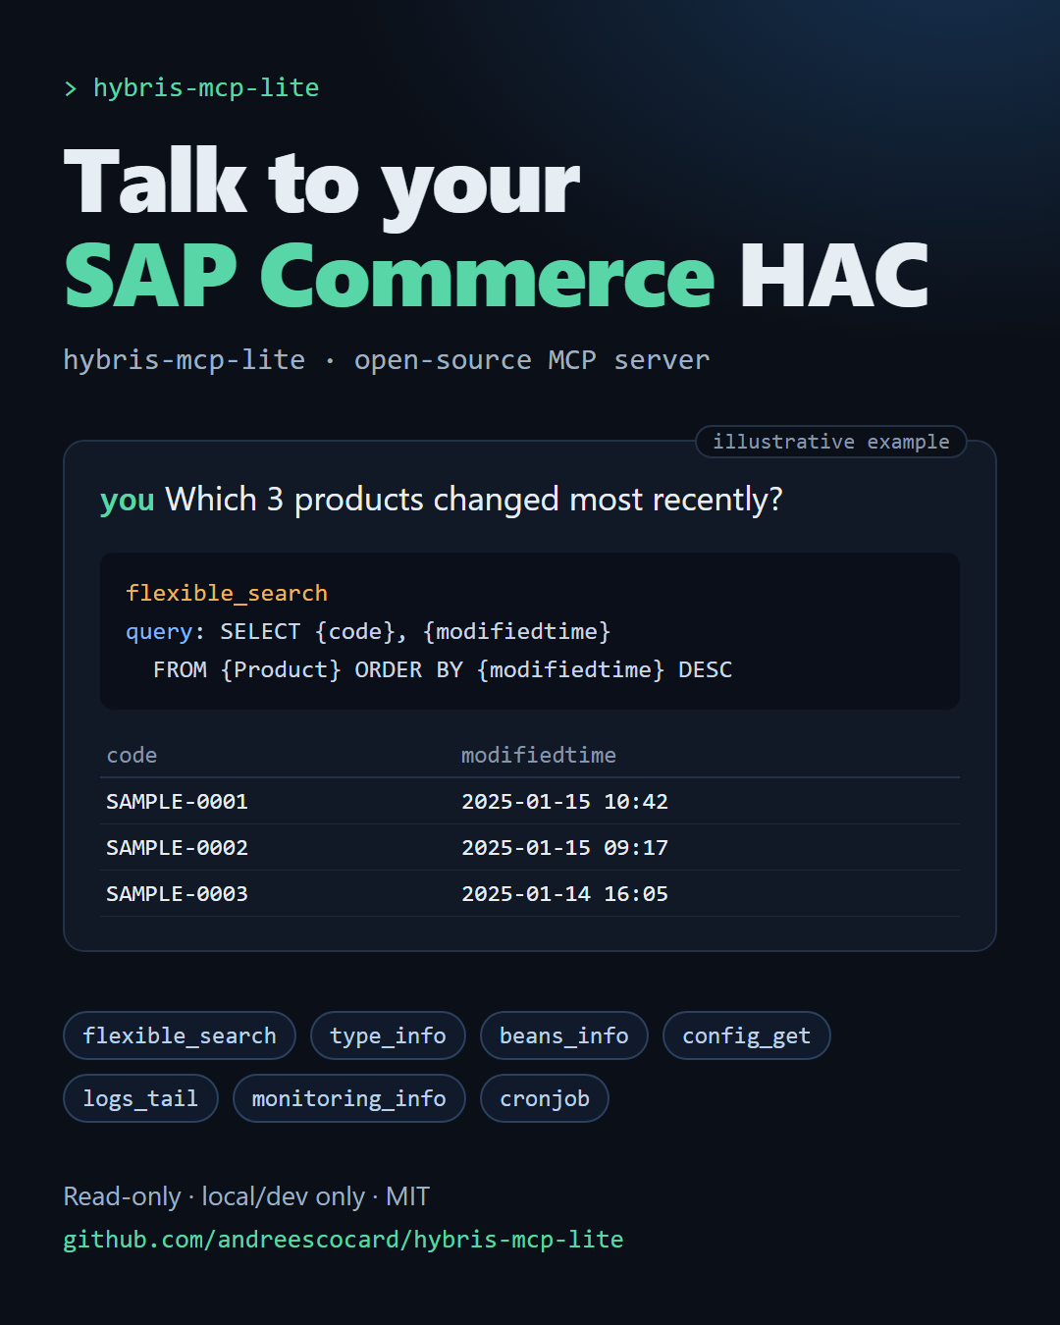Click 'Which 3 products changed most recently?'
The width and height of the screenshot is (1060, 1325).
pos(474,500)
